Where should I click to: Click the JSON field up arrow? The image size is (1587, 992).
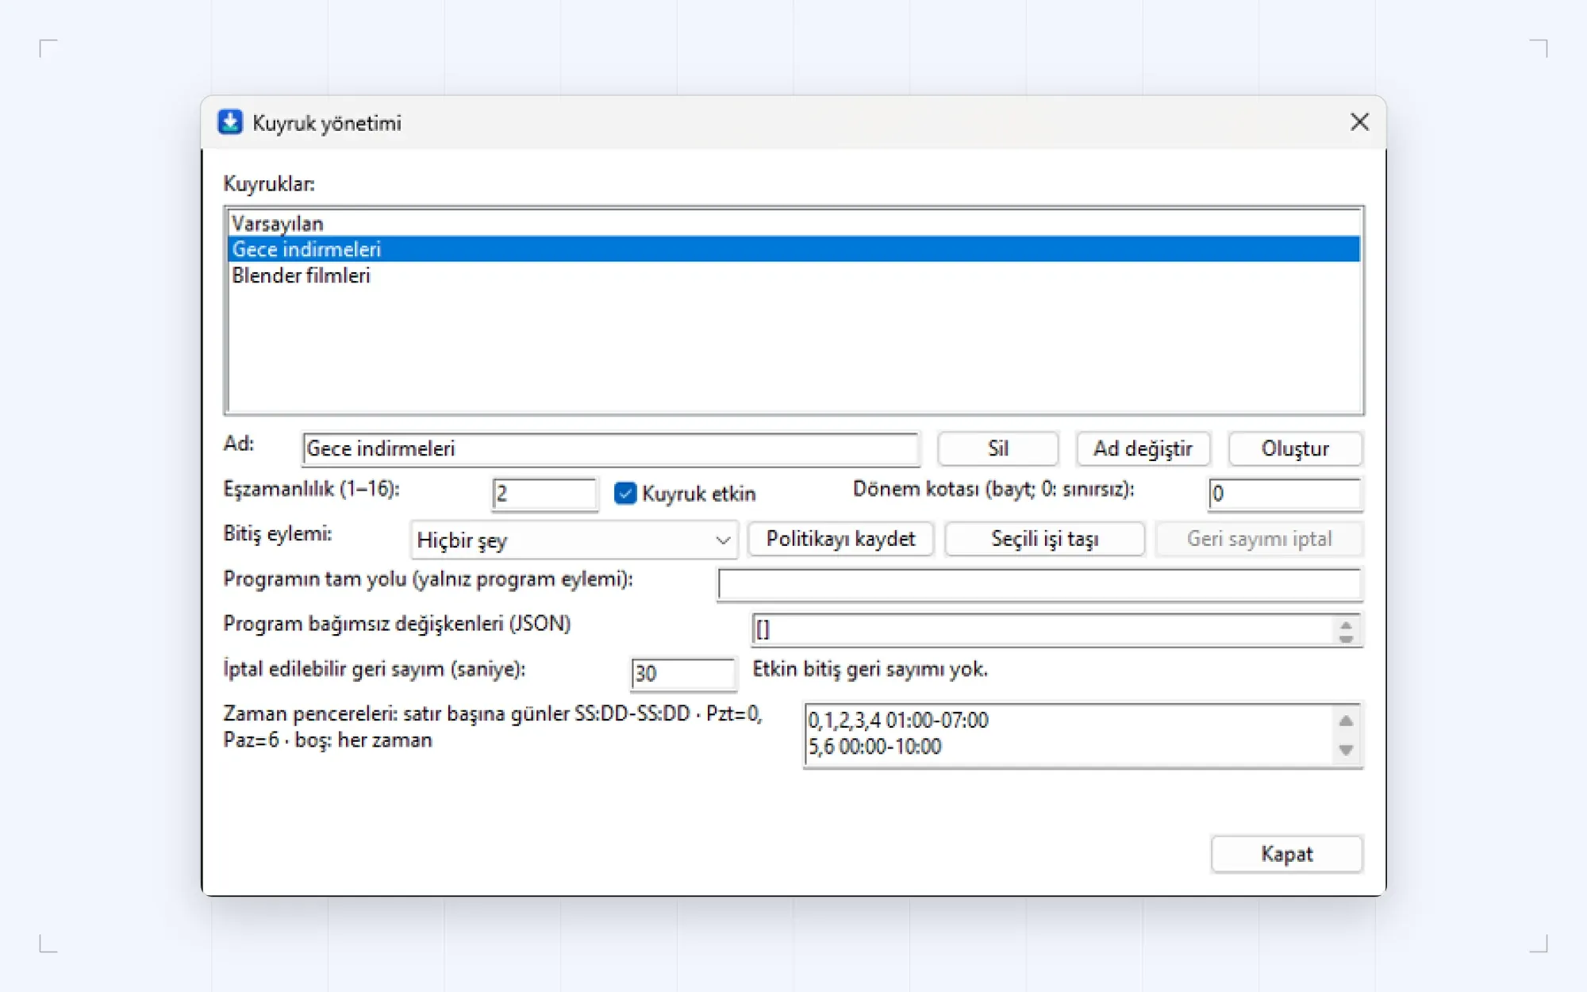tap(1346, 625)
